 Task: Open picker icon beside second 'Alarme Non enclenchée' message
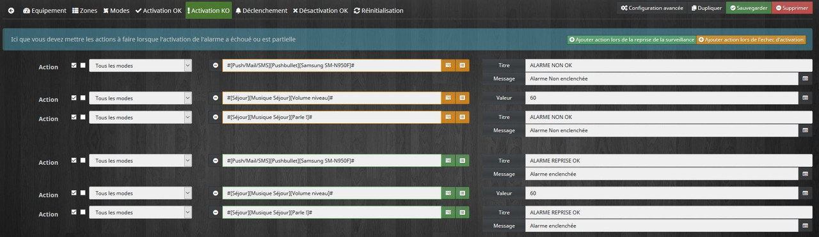(805, 130)
